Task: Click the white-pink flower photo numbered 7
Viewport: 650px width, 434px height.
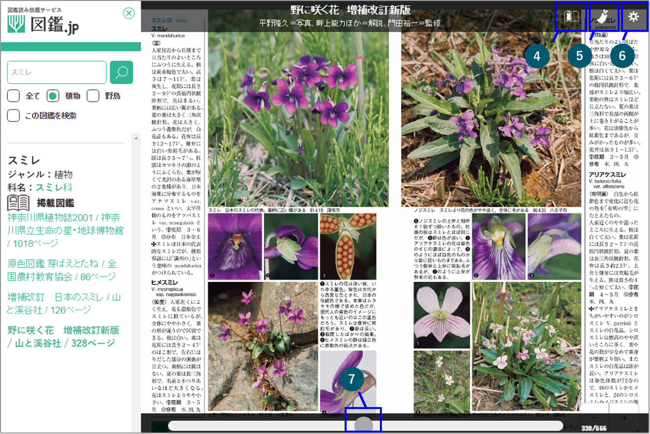Action: point(441,315)
